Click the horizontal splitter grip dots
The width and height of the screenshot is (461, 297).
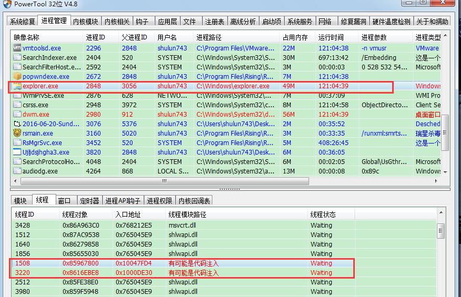coord(230,189)
